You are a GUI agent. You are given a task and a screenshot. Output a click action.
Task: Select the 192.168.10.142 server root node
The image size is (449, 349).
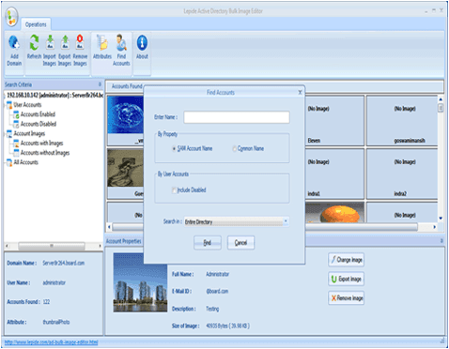(54, 95)
